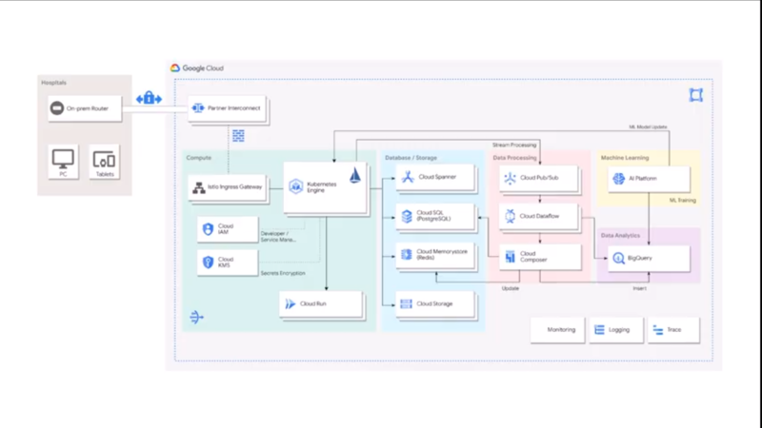Click the Cloud SQL PostgreSQL icon
The height and width of the screenshot is (428, 762).
pos(407,216)
